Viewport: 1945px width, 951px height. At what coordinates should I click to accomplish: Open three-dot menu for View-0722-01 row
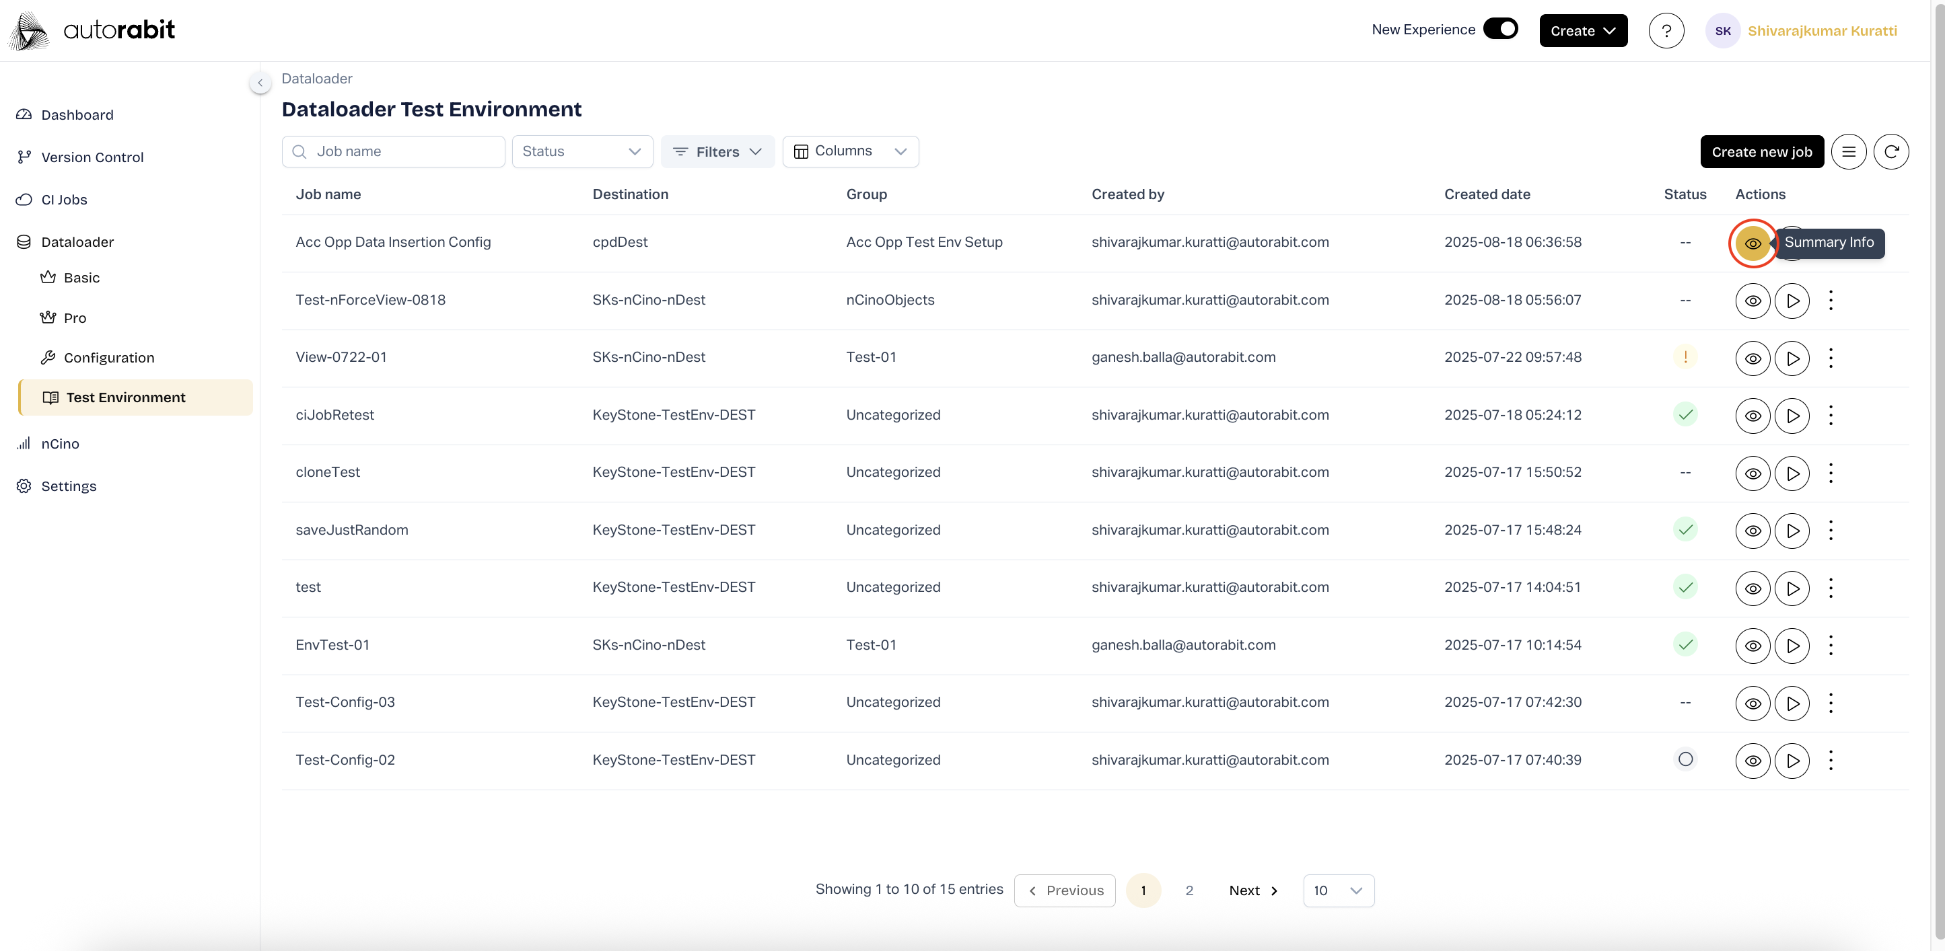point(1830,358)
